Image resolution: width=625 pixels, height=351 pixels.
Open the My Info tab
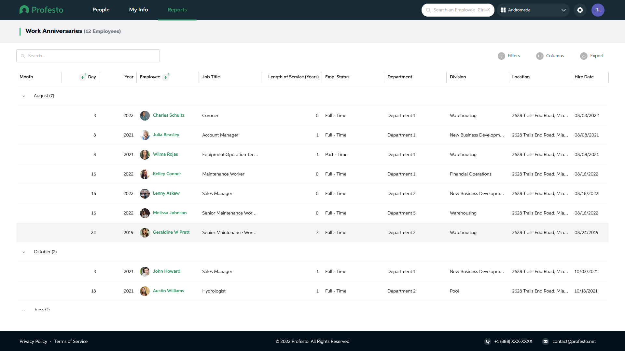coord(138,10)
